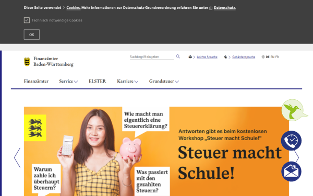Image resolution: width=313 pixels, height=196 pixels.
Task: Open the Datenschutz link
Action: [225, 8]
